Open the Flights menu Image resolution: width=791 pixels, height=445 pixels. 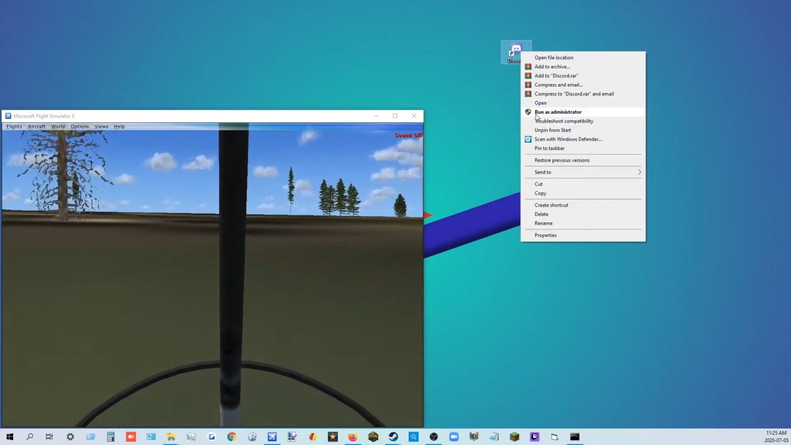click(x=14, y=127)
